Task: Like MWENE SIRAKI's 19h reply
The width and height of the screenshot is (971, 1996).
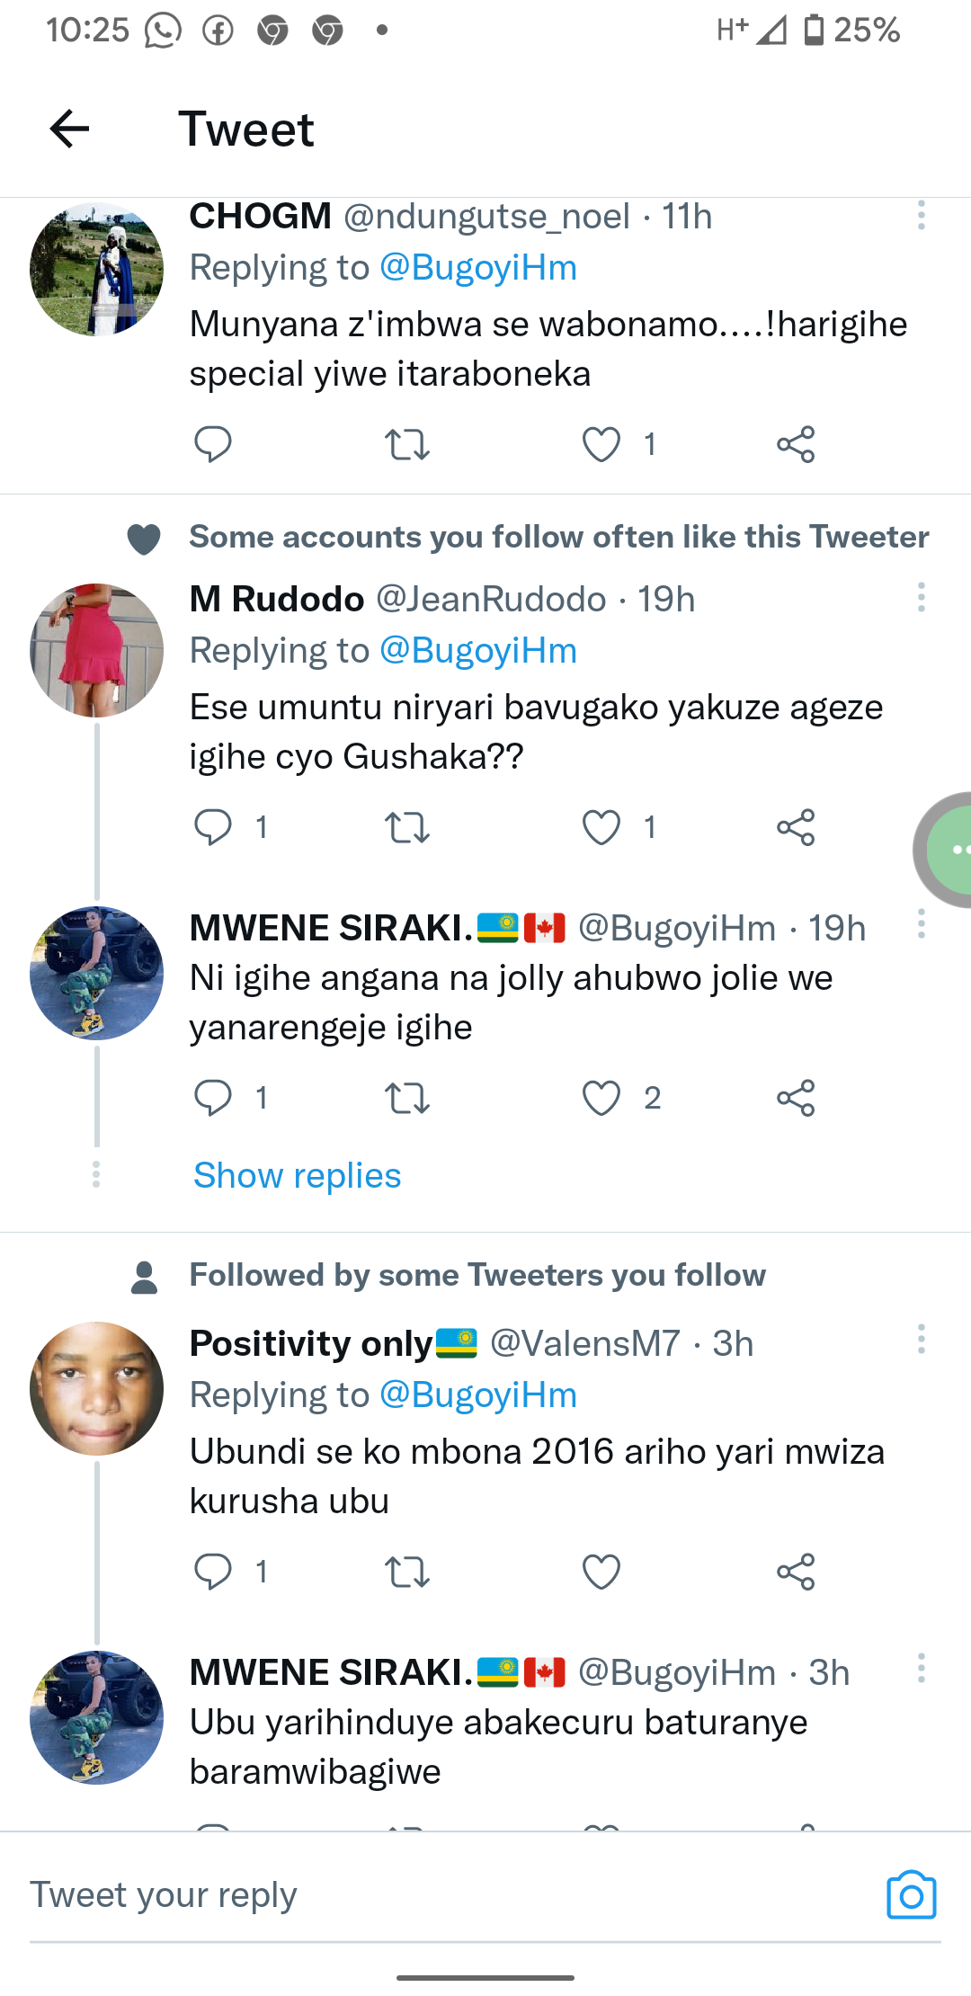Action: point(601,1098)
